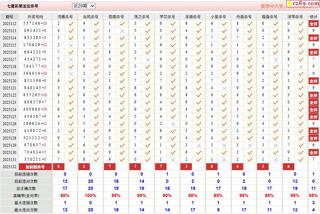Click winning numbers 5 5 7 1 4 6 +10

35,23
